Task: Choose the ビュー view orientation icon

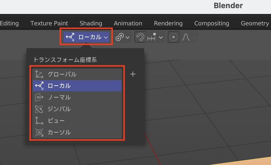Action: [39, 121]
